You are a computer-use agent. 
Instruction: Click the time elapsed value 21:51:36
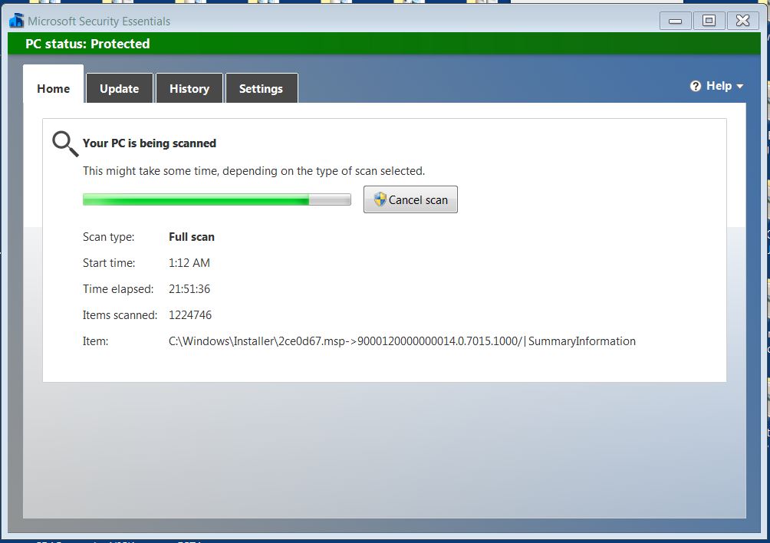[189, 288]
